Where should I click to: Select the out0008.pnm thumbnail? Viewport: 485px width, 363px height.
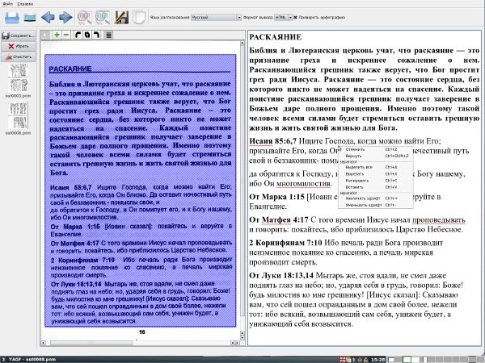click(19, 115)
